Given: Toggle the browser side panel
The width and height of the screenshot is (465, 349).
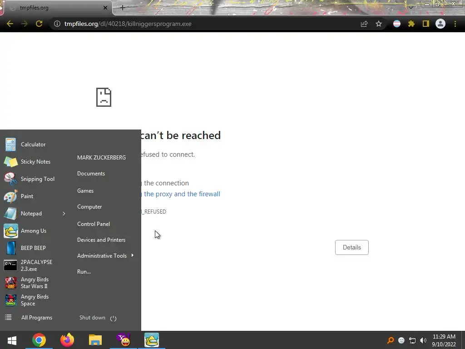Looking at the screenshot, I should coord(426,24).
